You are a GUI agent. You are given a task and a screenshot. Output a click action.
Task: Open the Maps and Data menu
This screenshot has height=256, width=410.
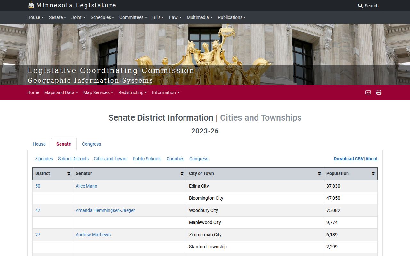point(61,92)
